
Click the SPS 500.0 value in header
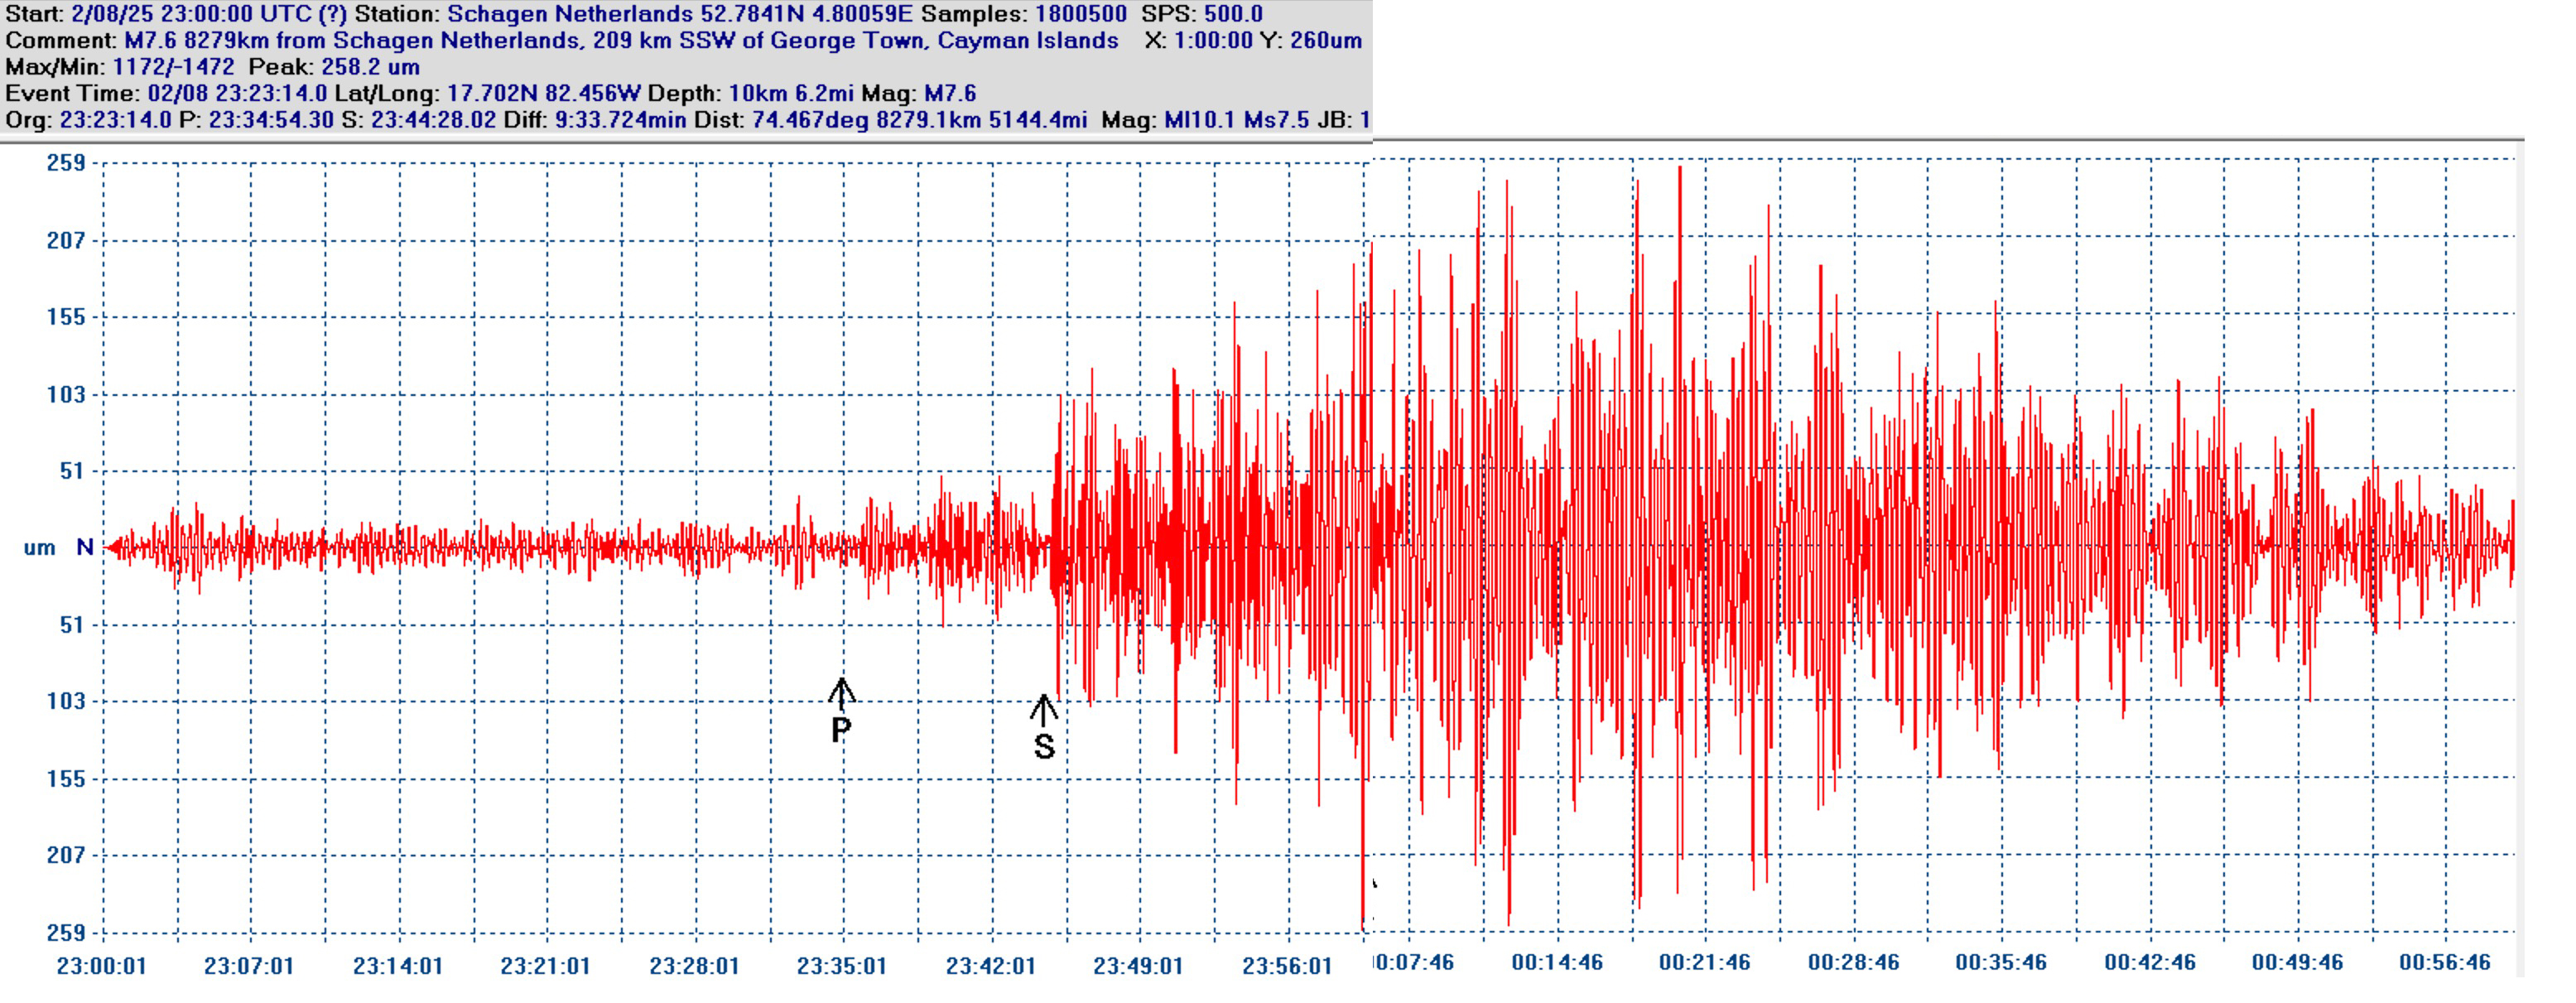click(1232, 14)
